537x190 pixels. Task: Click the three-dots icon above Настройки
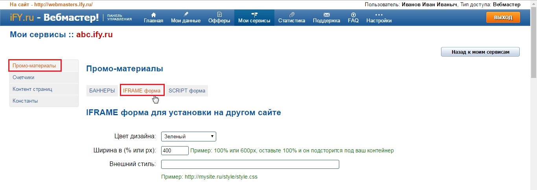point(379,14)
